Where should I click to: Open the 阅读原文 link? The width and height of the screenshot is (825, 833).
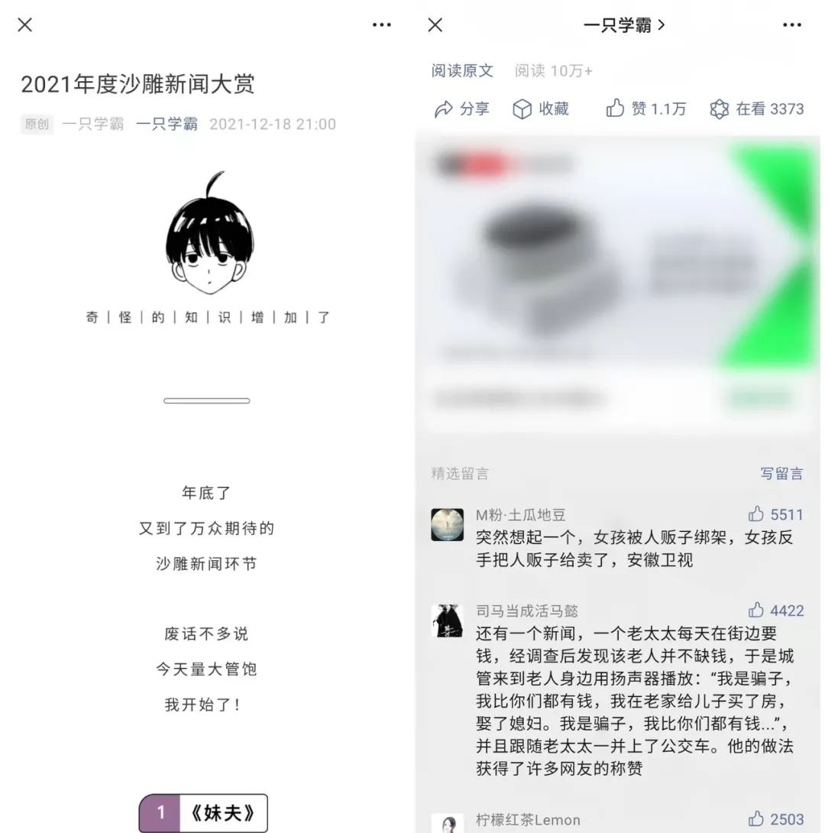462,70
